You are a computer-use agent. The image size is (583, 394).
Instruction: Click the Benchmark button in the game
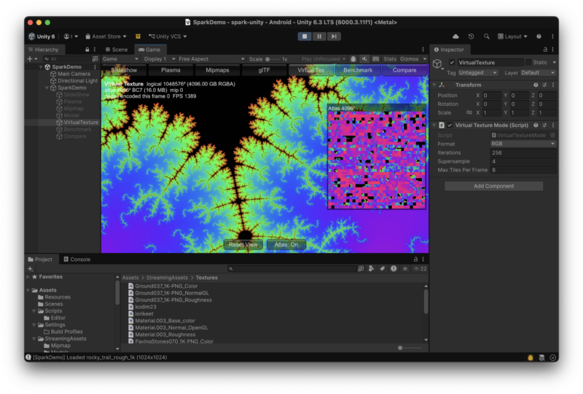358,70
